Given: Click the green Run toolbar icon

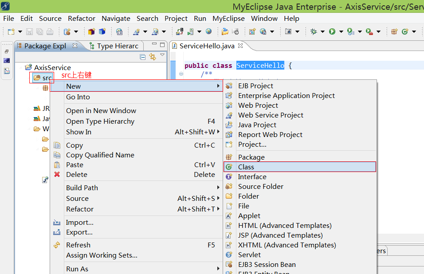Looking at the screenshot, I should pos(332,31).
